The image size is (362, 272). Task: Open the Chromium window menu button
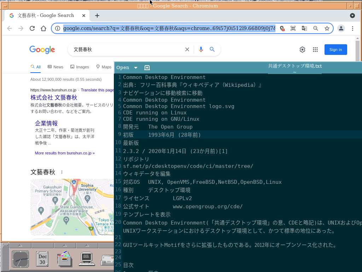coord(5,6)
